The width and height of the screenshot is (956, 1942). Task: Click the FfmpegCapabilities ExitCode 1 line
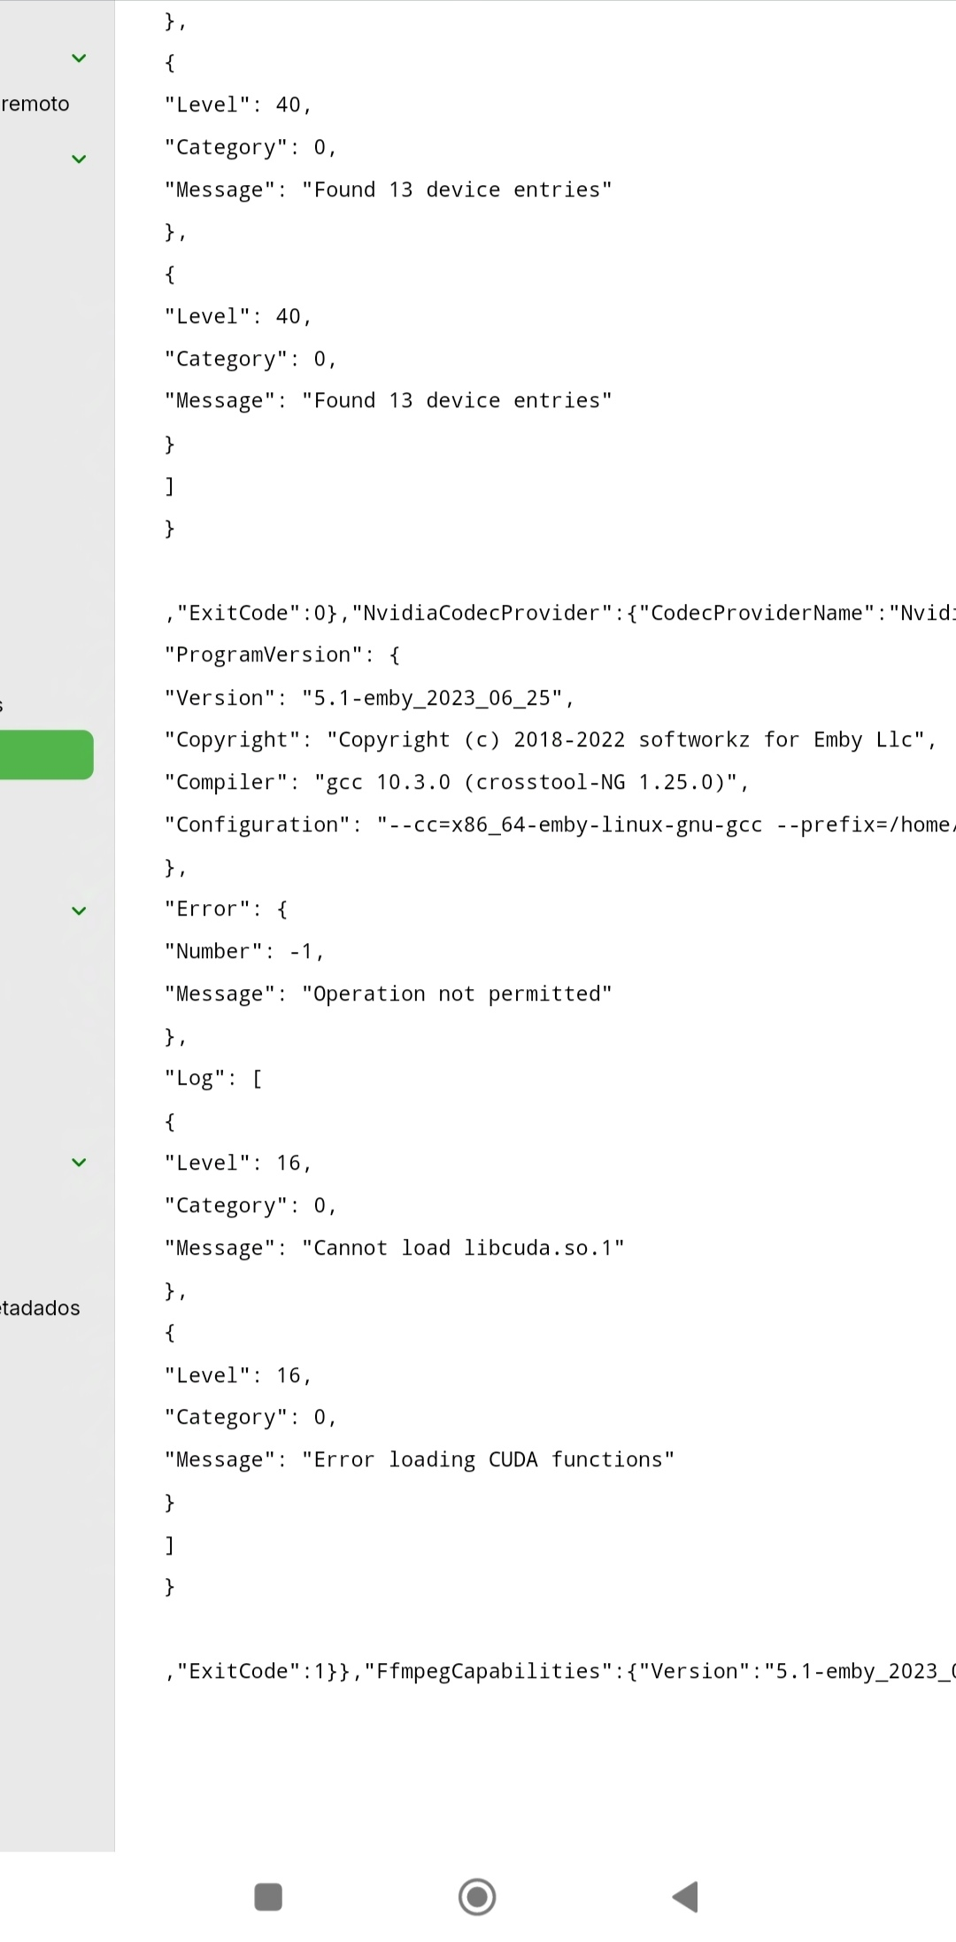558,1671
